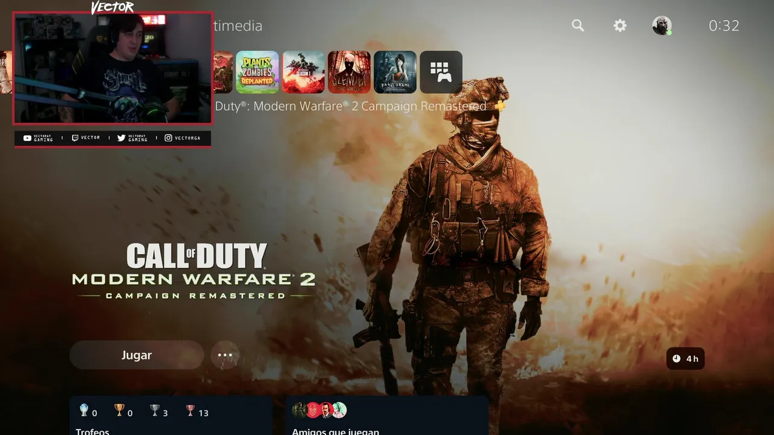
Task: Click the clock showing 0:32
Action: pyautogui.click(x=724, y=25)
